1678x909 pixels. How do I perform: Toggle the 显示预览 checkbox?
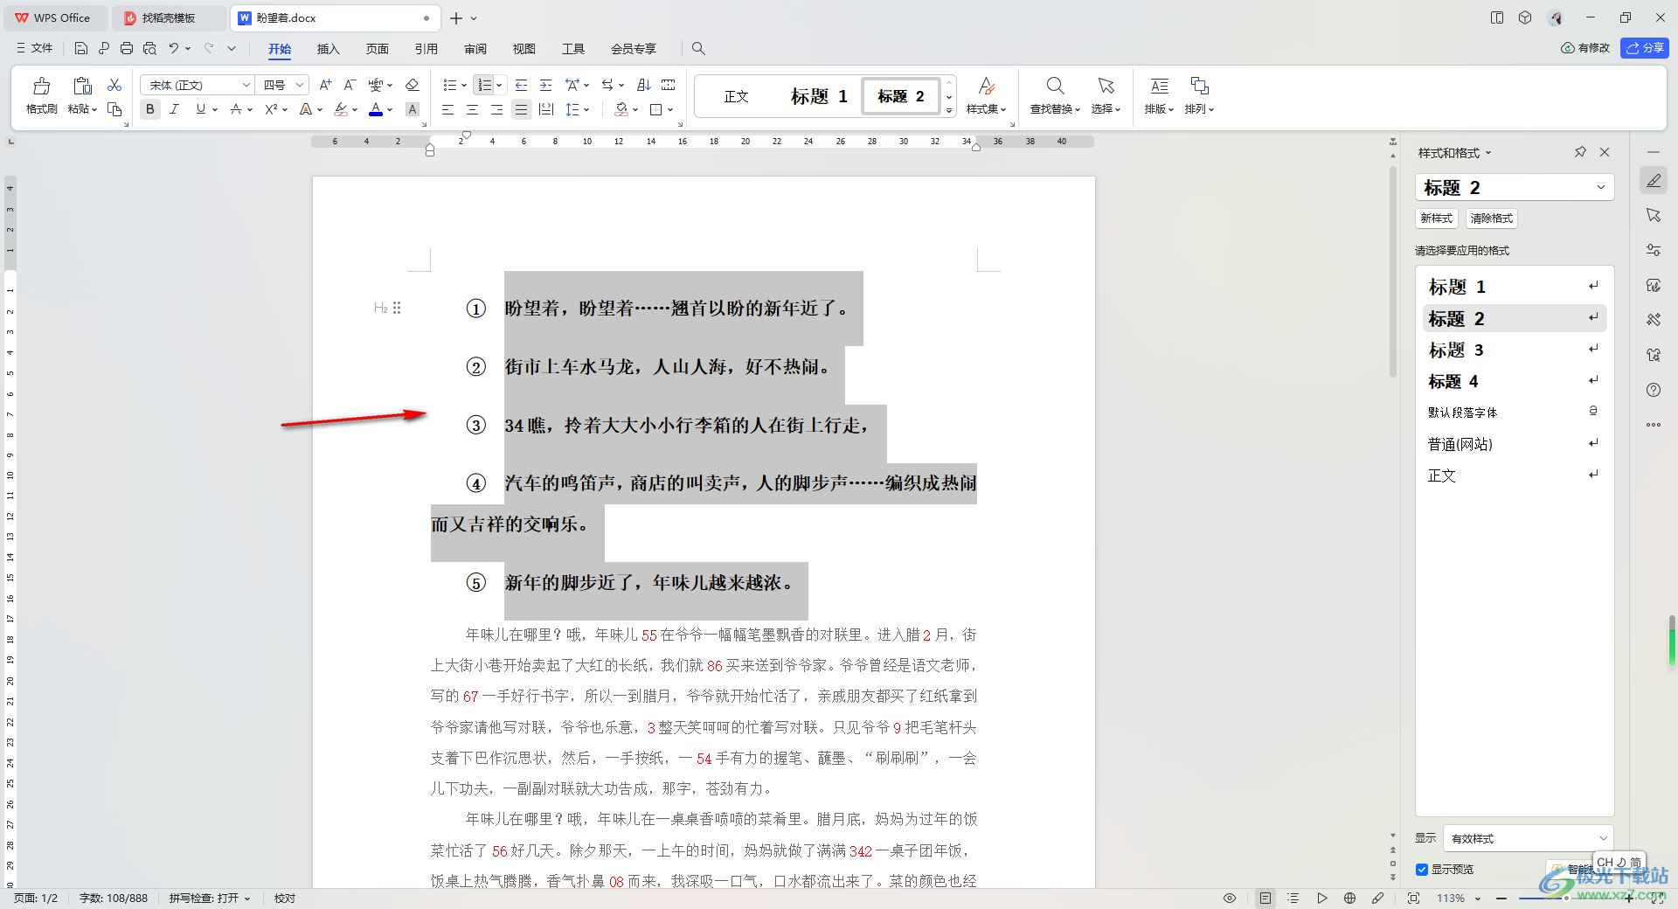point(1422,870)
